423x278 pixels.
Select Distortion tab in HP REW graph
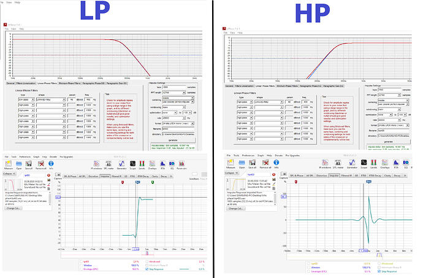(x=321, y=176)
